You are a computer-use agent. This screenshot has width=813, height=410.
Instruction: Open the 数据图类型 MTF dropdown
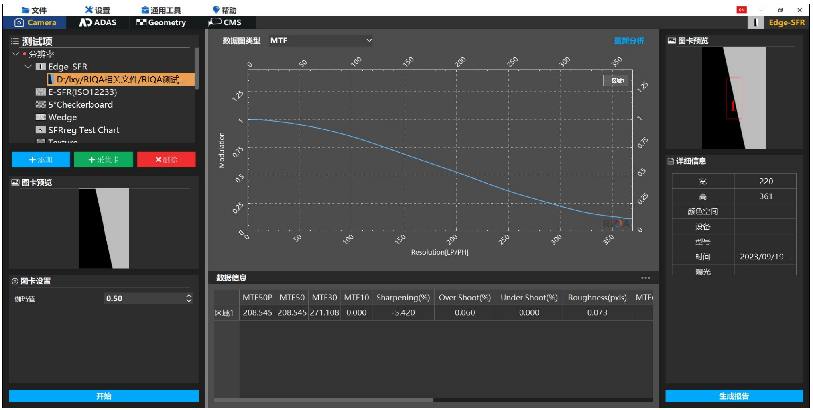[x=320, y=41]
